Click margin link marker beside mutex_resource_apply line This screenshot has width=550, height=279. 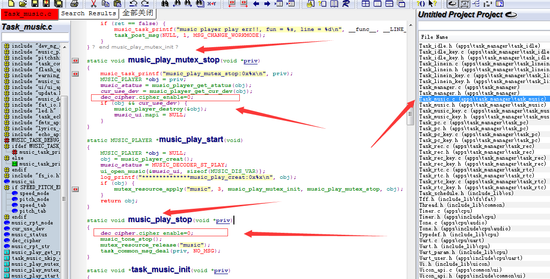(75, 190)
